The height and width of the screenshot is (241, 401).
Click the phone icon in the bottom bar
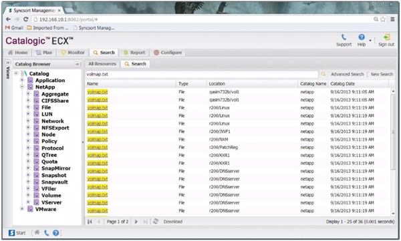(x=46, y=233)
